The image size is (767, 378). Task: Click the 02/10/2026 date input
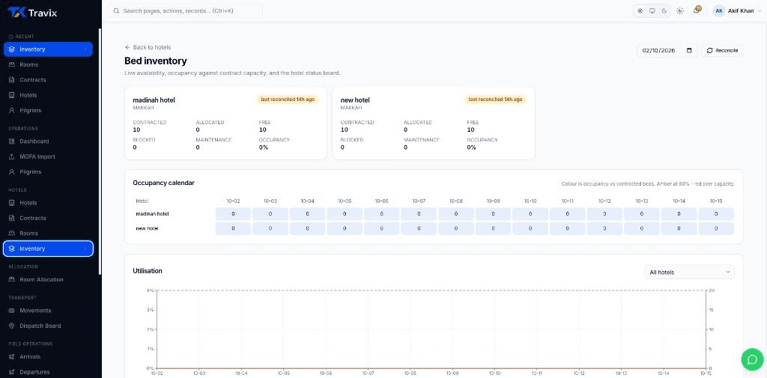click(x=667, y=50)
